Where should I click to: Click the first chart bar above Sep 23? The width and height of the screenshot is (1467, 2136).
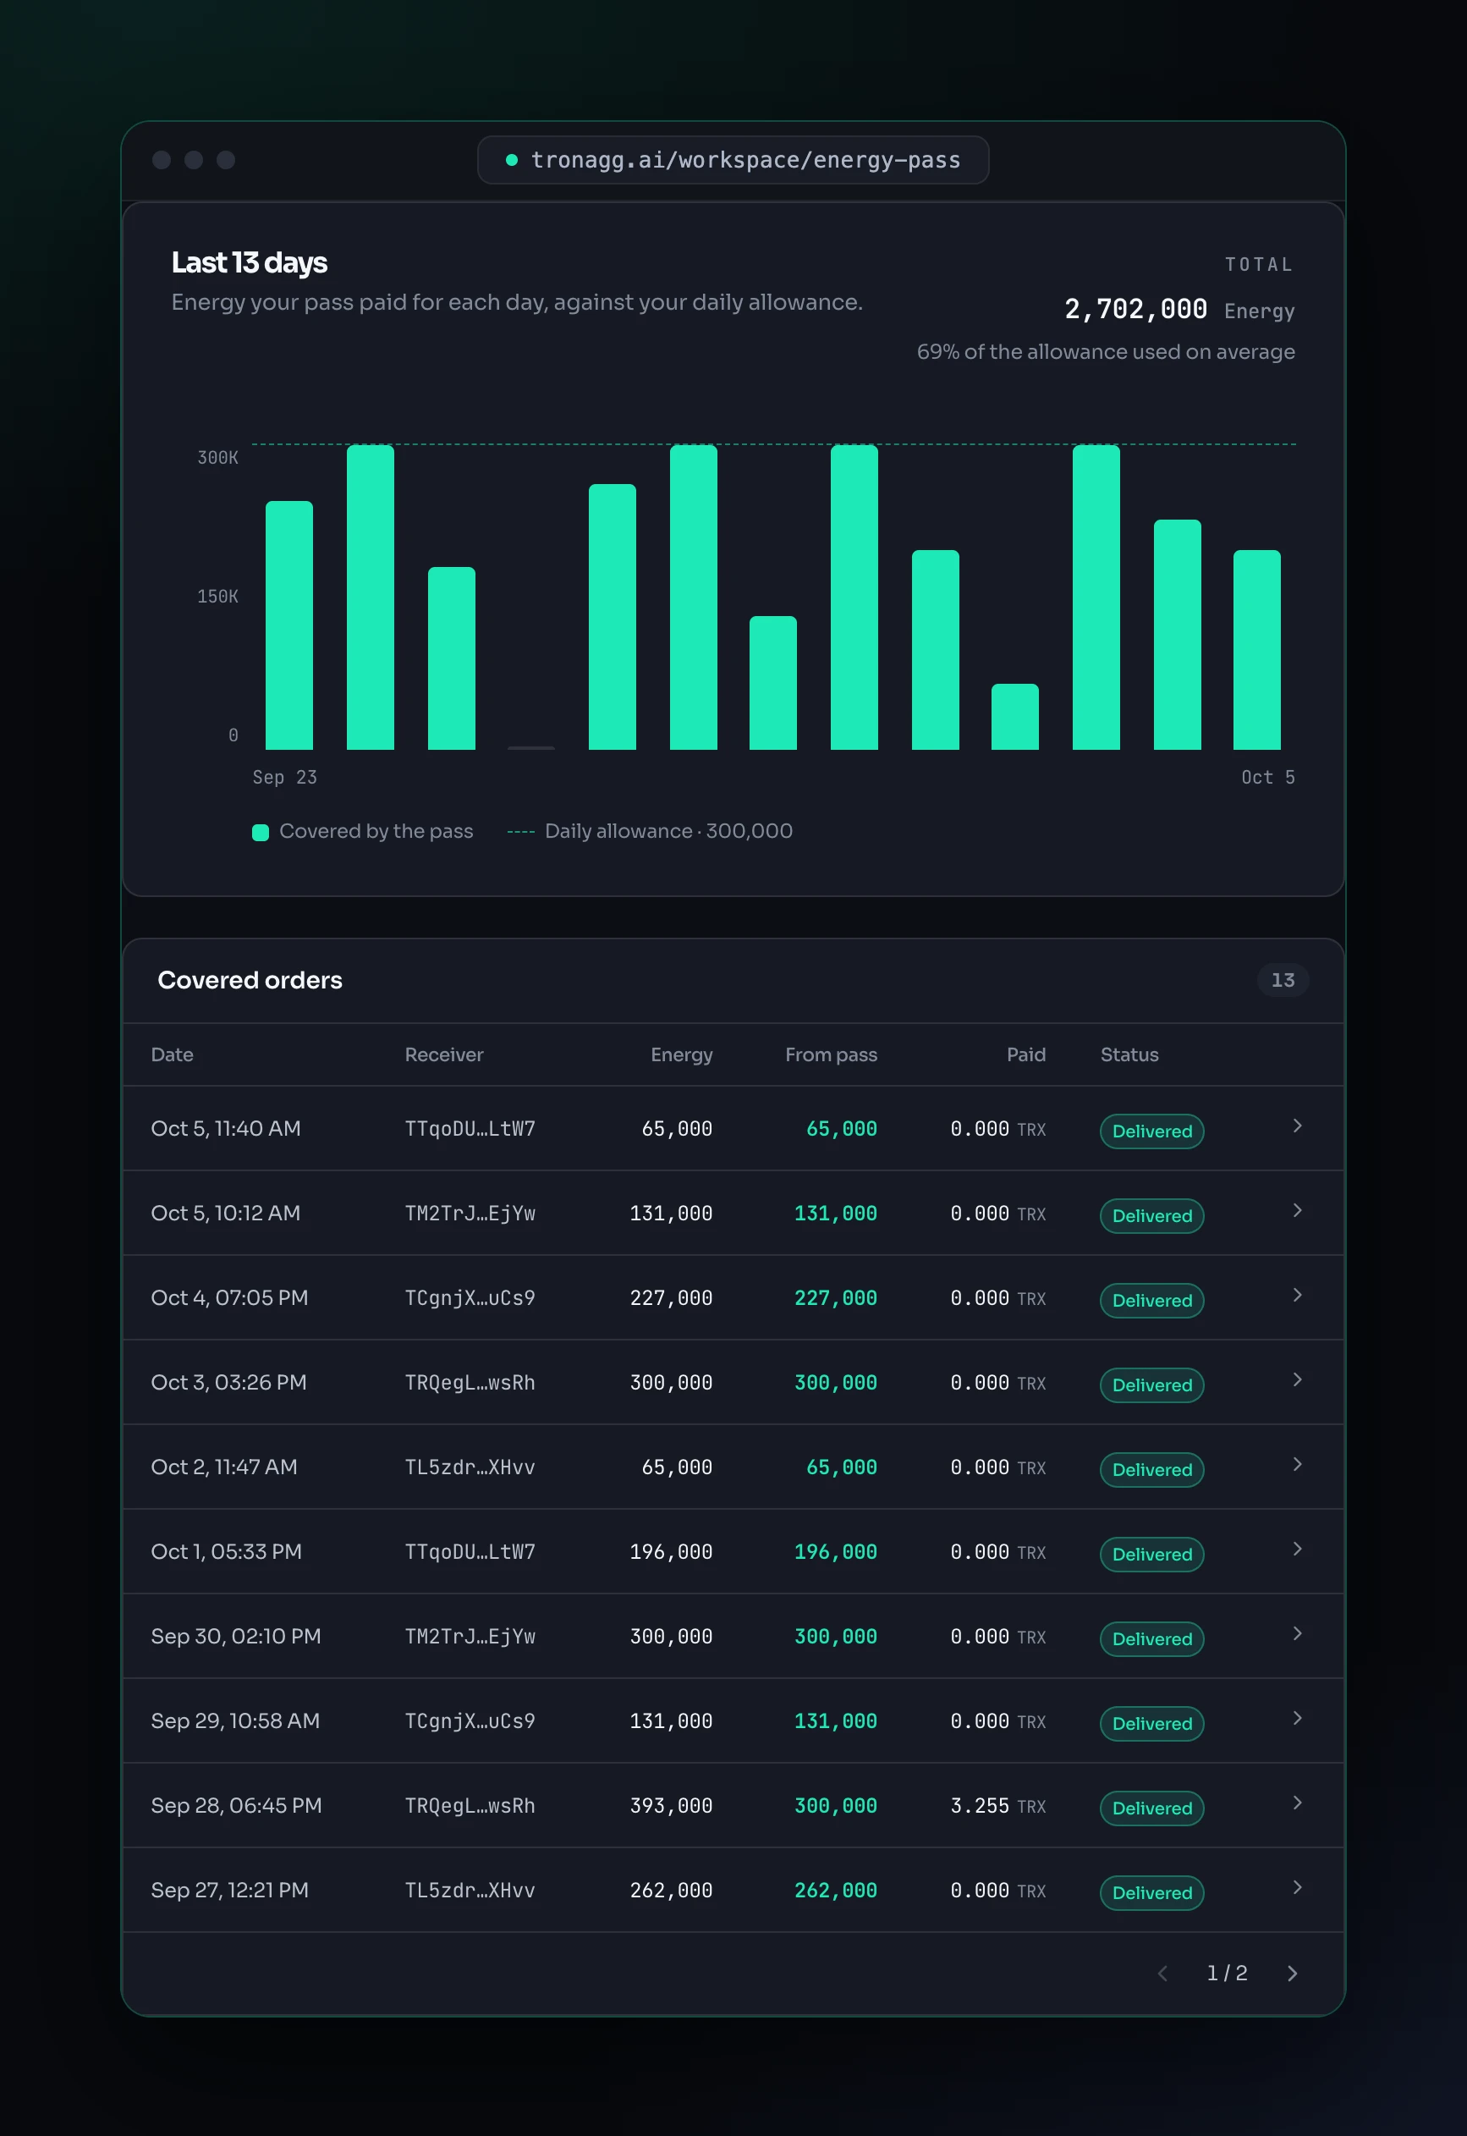(288, 625)
